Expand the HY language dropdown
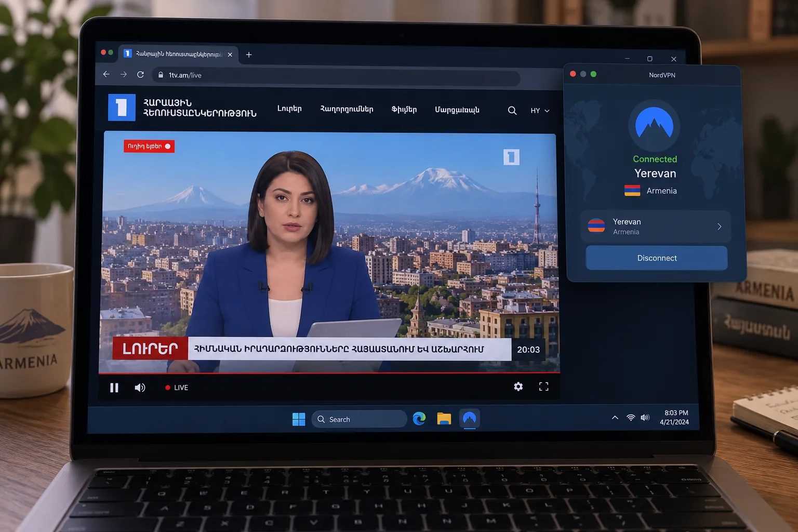 click(x=540, y=111)
